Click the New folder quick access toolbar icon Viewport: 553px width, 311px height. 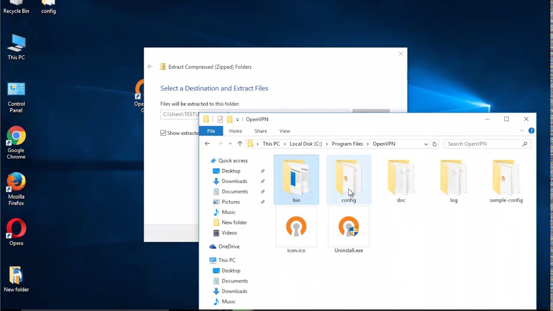[229, 119]
